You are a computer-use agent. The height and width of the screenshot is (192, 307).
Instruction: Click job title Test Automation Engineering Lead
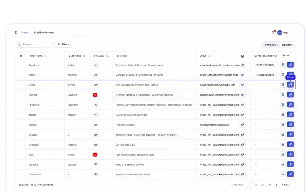click(x=135, y=155)
